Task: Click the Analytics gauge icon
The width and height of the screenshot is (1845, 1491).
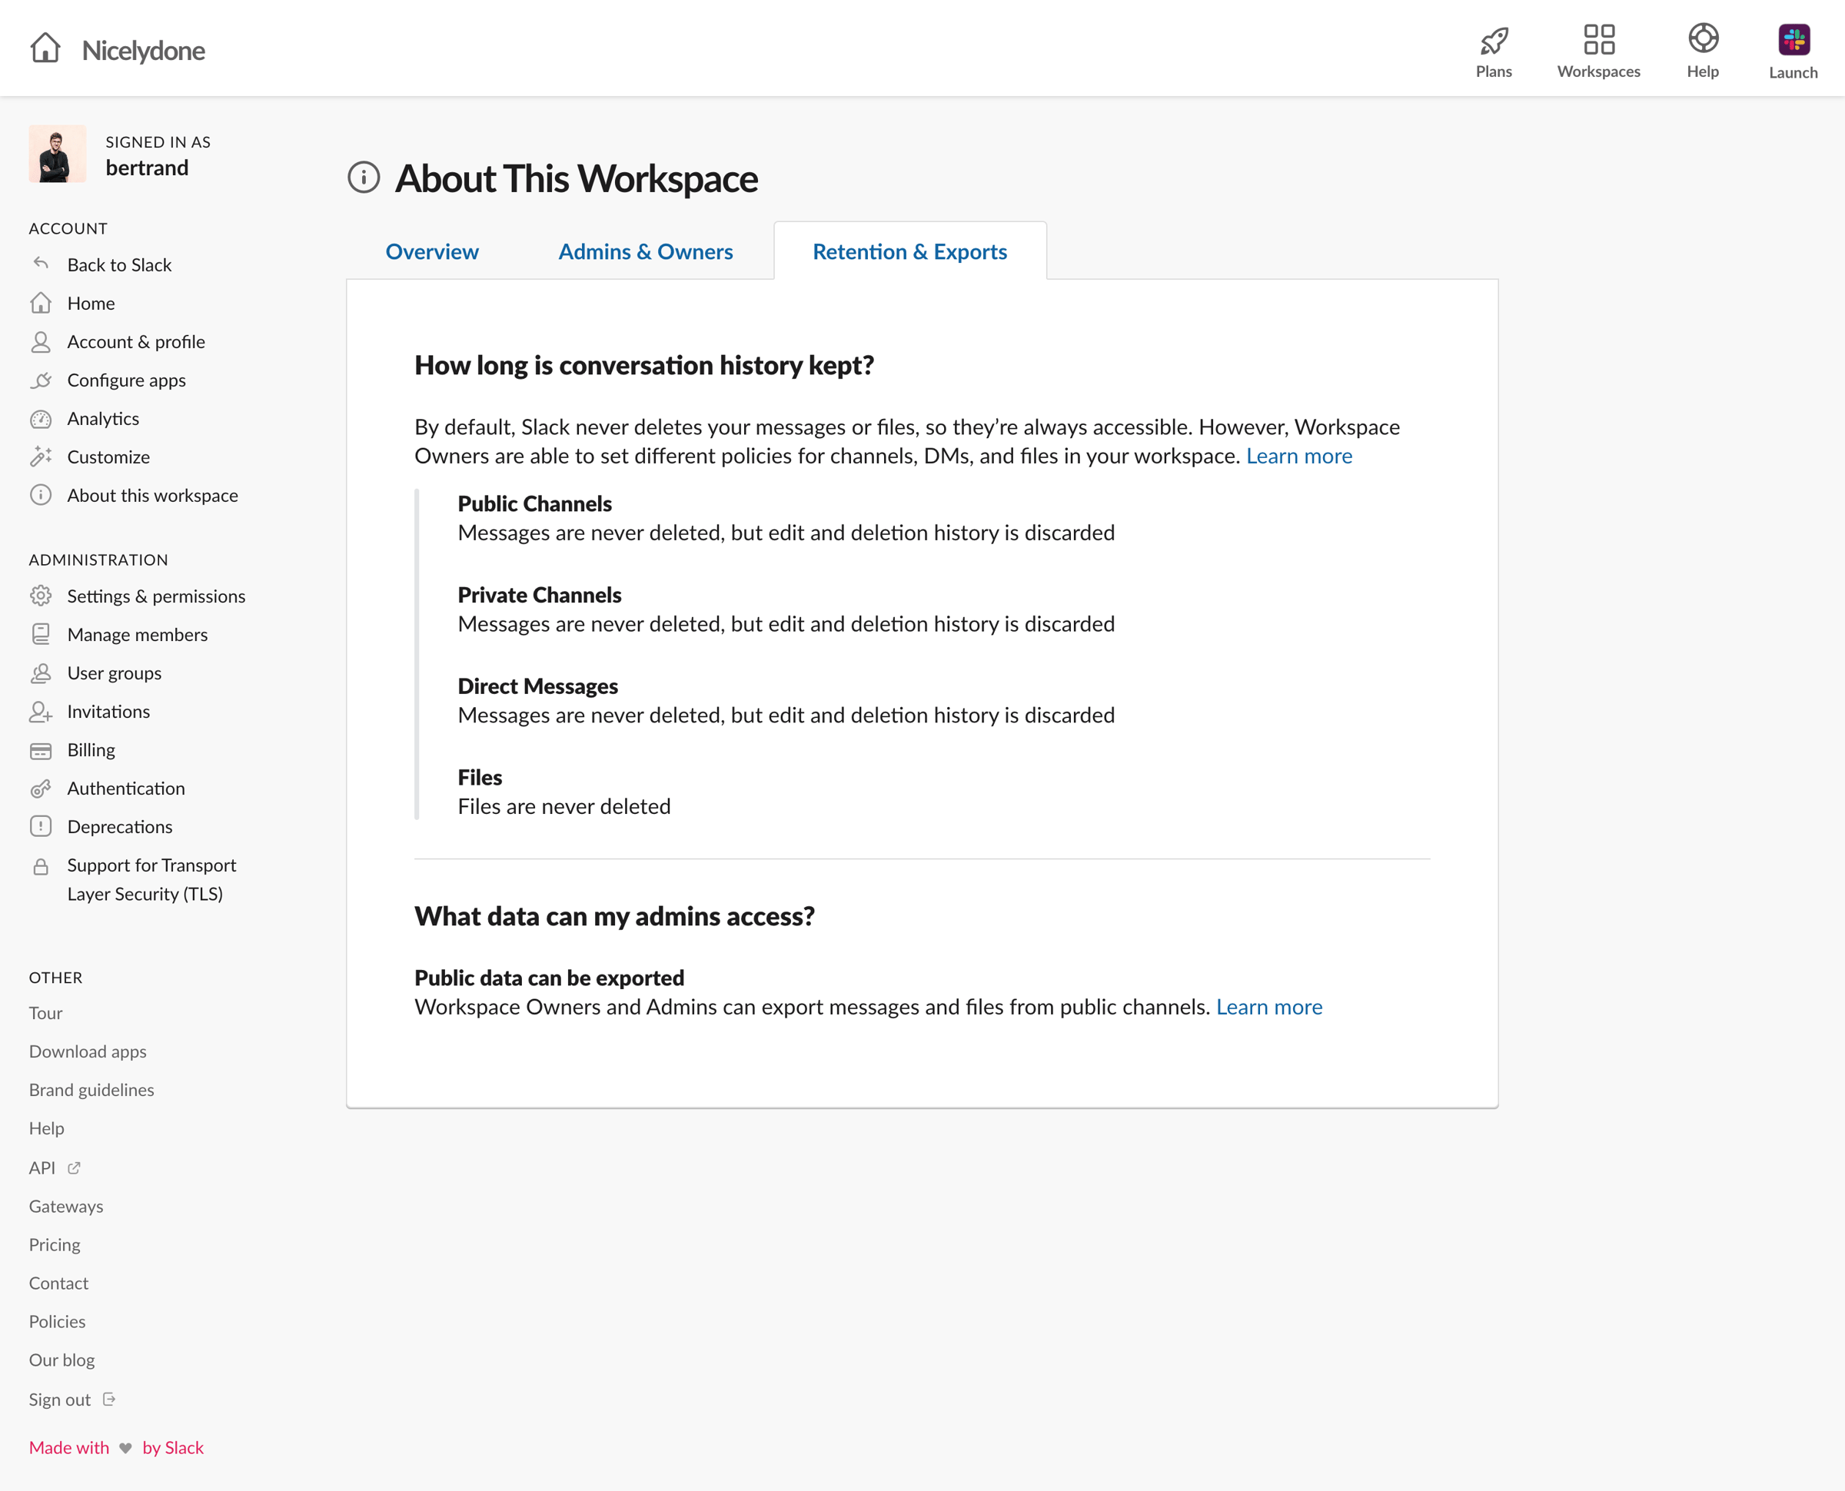Action: click(x=41, y=419)
